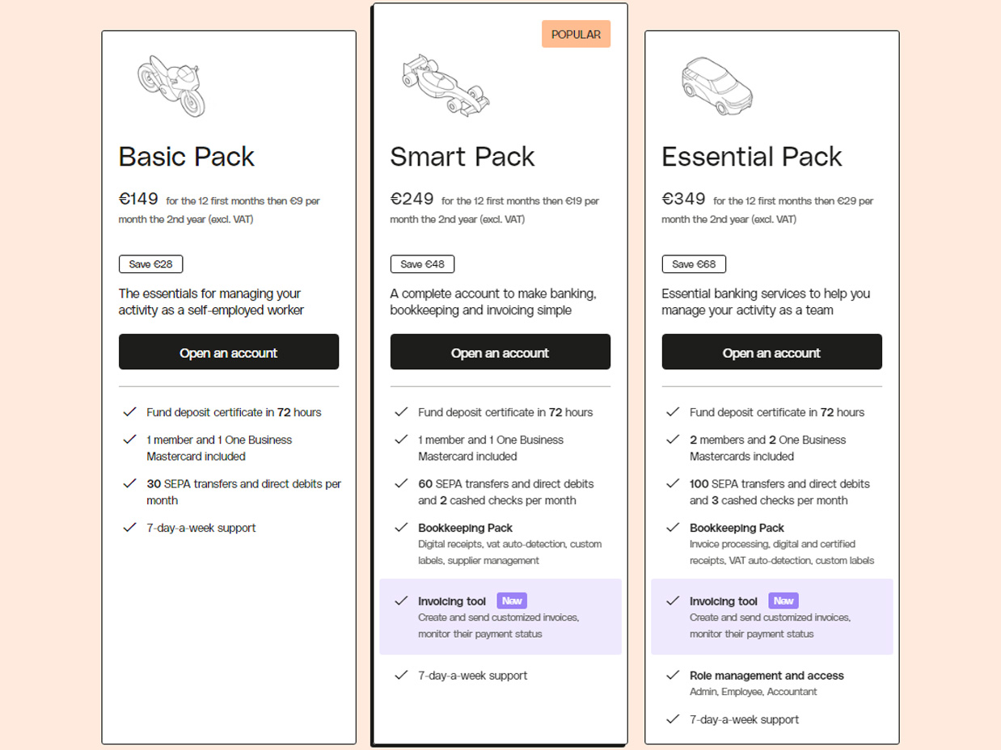Open an account for the Basic Pack
Viewport: 1001px width, 750px height.
point(229,352)
